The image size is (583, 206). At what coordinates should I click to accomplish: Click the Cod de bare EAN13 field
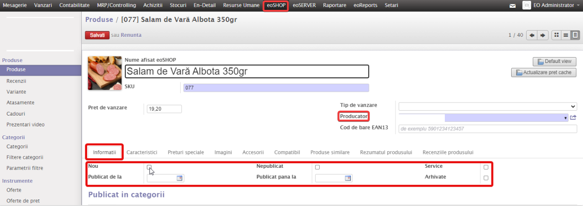pyautogui.click(x=487, y=129)
